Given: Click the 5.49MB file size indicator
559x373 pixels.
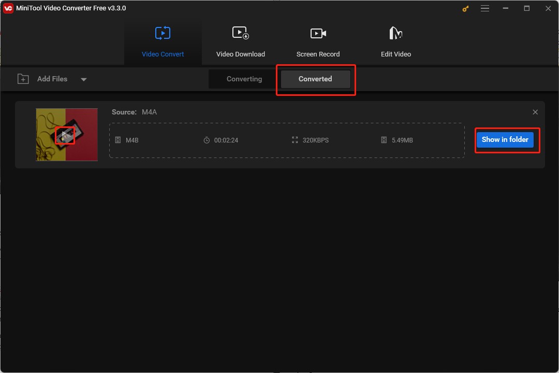Looking at the screenshot, I should (402, 140).
